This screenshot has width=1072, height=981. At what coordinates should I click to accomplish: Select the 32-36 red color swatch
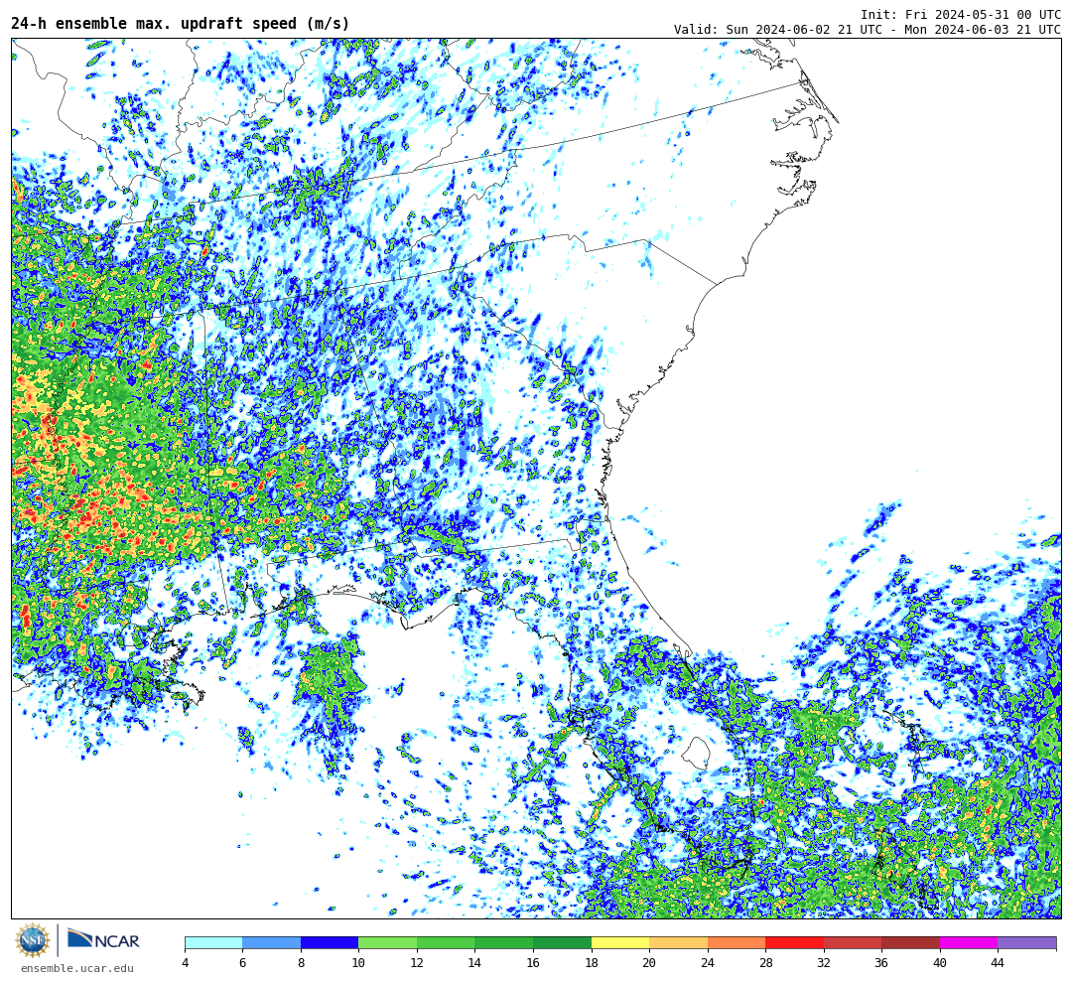point(853,942)
